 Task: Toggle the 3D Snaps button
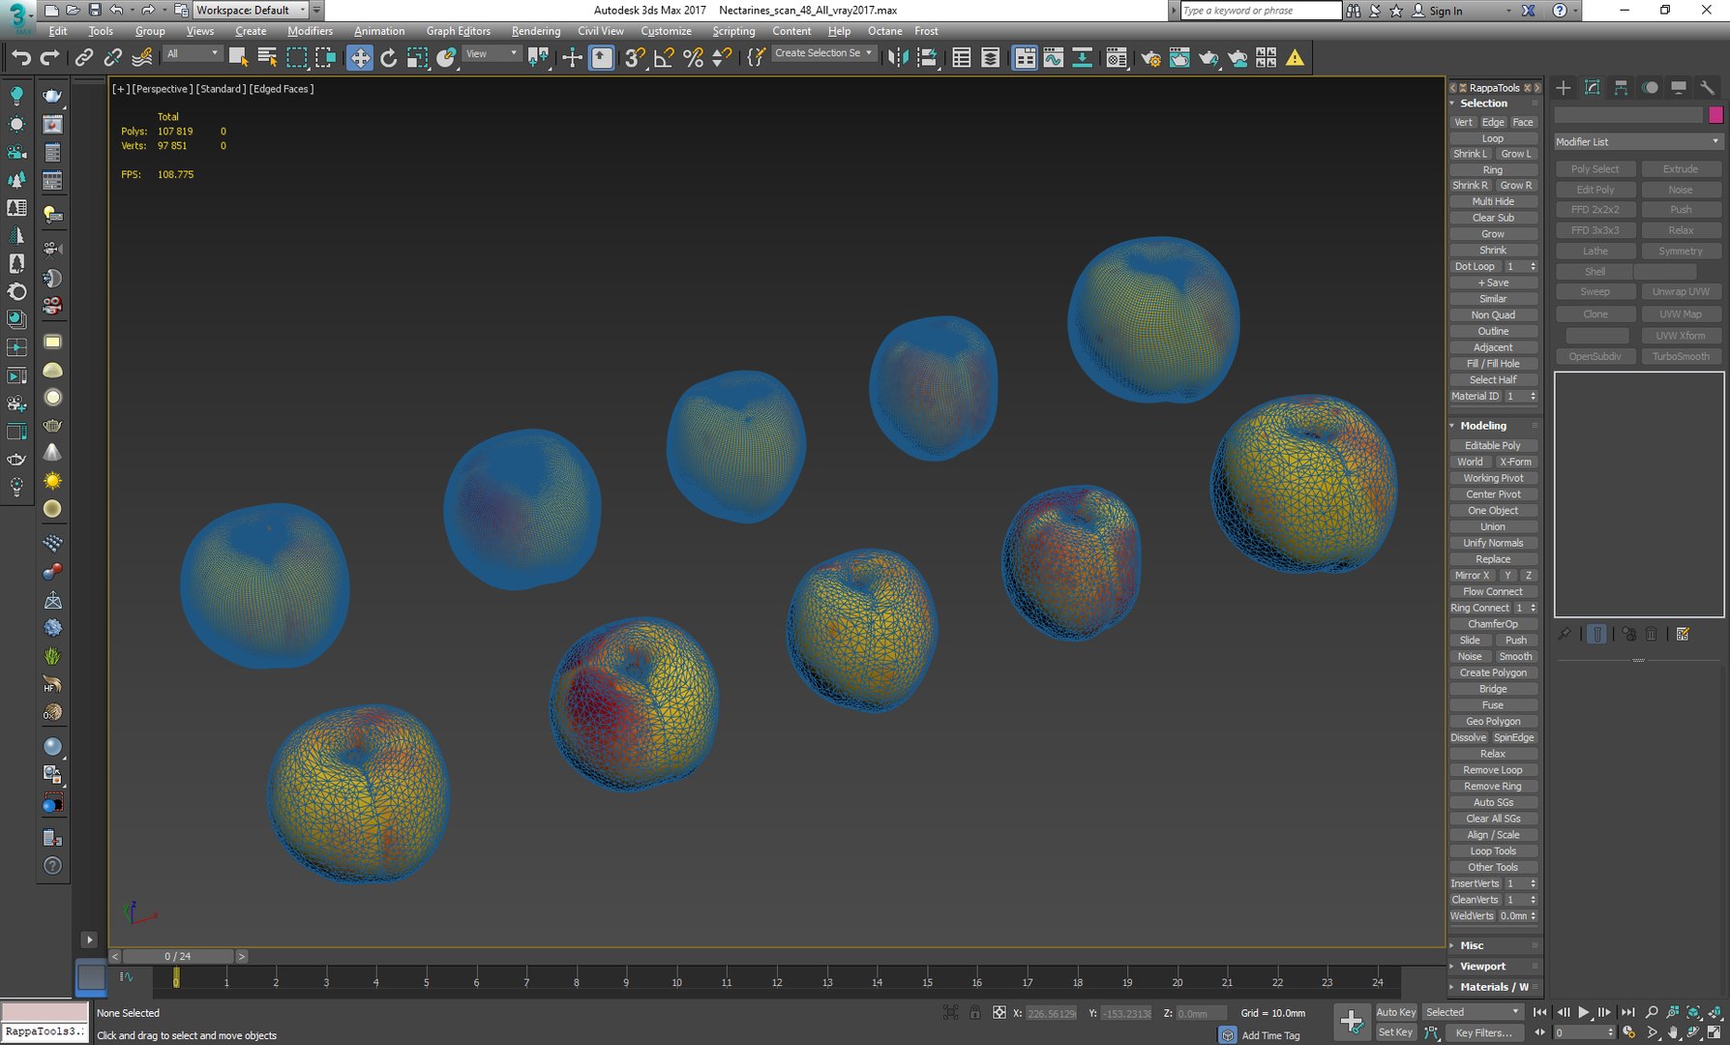click(x=635, y=58)
